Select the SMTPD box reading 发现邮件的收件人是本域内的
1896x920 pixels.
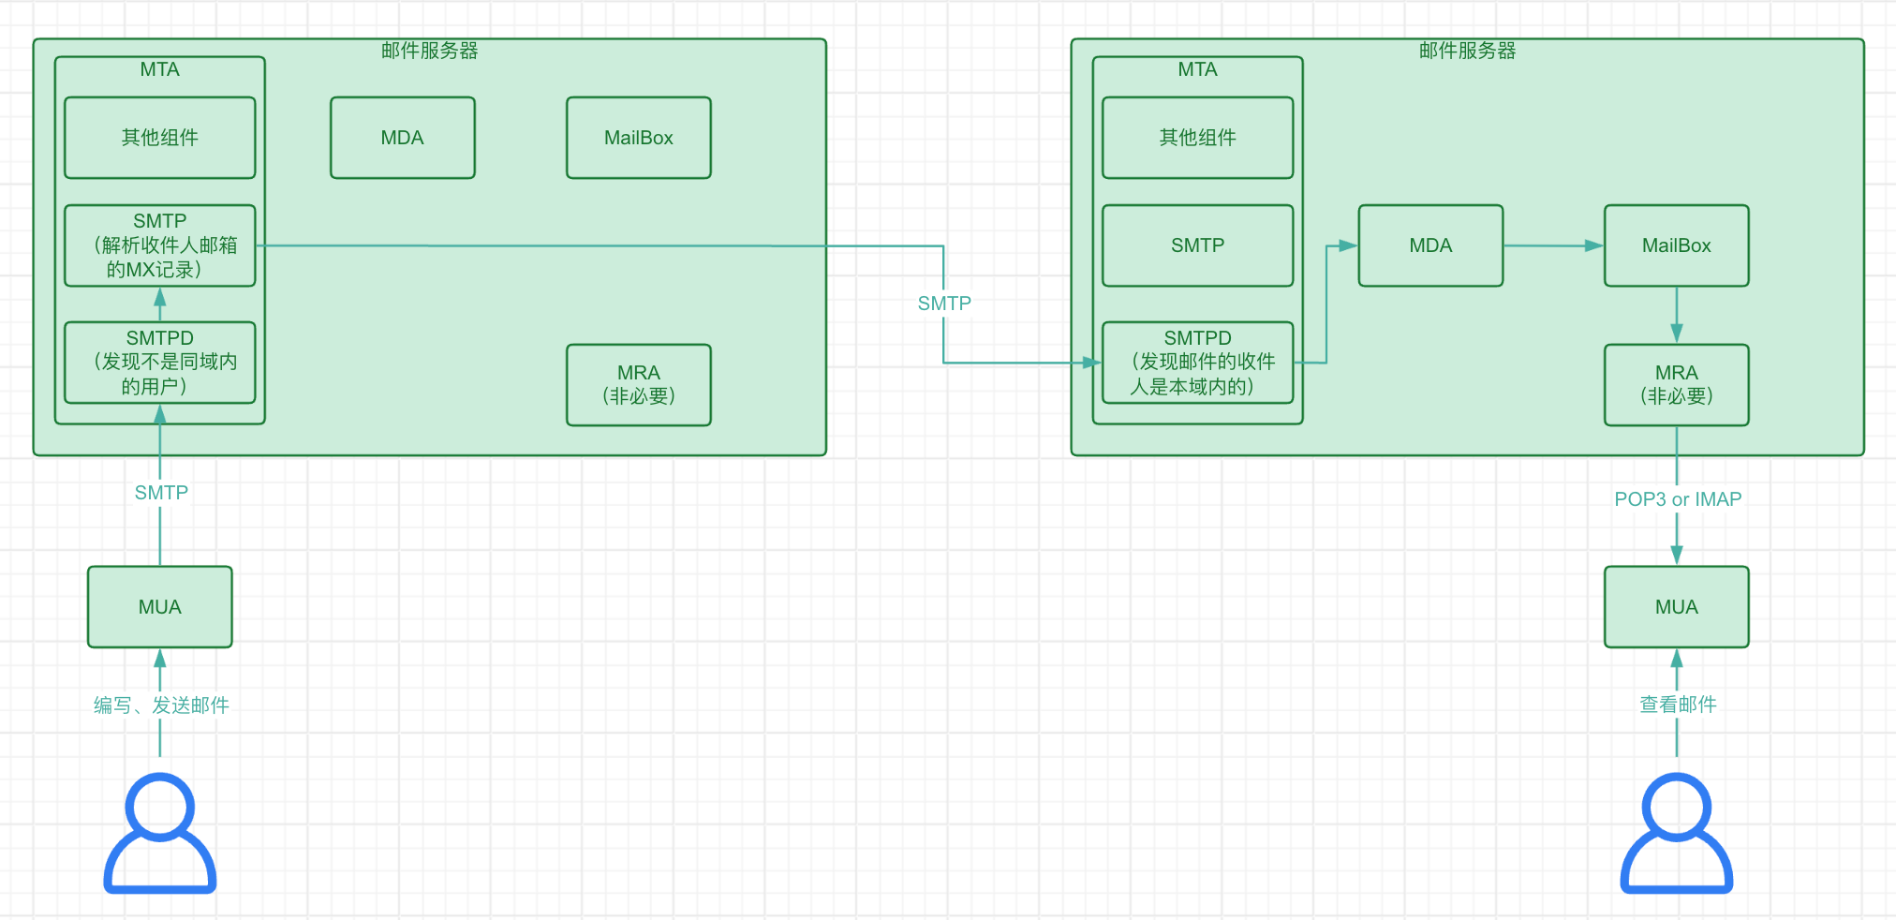pyautogui.click(x=1197, y=363)
